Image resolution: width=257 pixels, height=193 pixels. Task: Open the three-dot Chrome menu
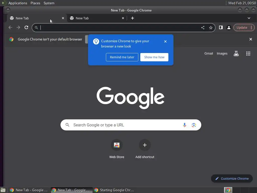click(x=251, y=28)
